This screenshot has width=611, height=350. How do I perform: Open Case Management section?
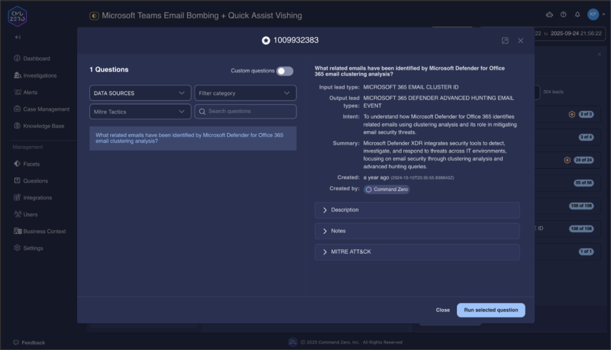(x=42, y=109)
